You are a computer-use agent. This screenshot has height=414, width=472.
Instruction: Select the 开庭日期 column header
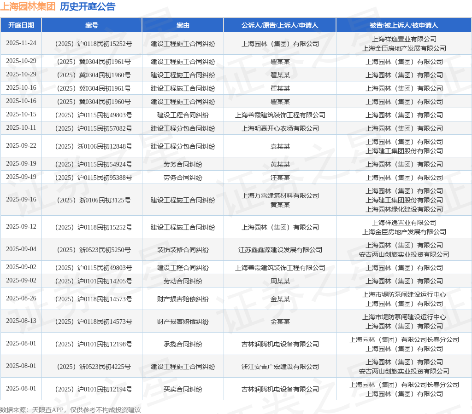[21, 25]
